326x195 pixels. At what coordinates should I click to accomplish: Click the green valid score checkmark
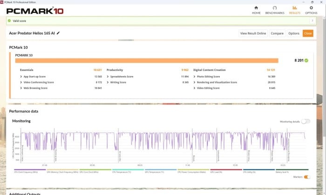click(x=9, y=21)
